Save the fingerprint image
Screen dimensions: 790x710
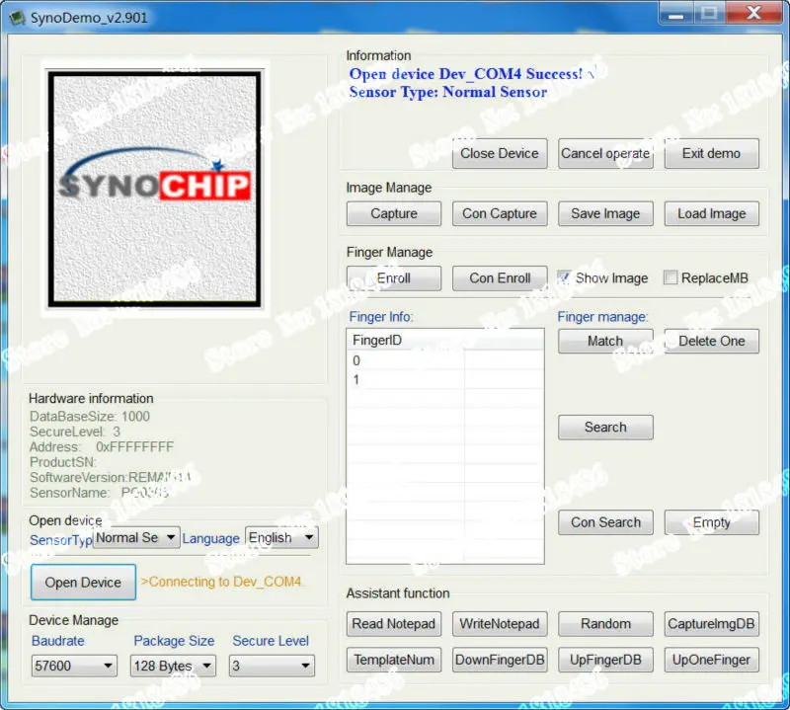tap(605, 213)
